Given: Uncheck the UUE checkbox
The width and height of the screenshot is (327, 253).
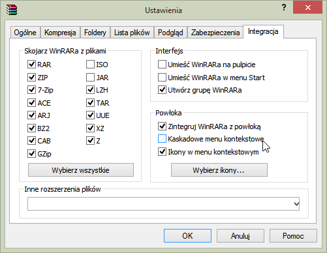Looking at the screenshot, I should click(90, 115).
